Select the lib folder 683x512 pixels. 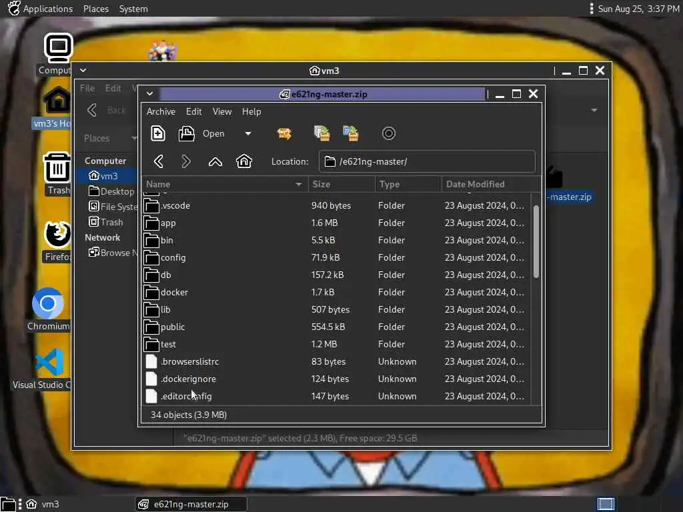coord(336,309)
